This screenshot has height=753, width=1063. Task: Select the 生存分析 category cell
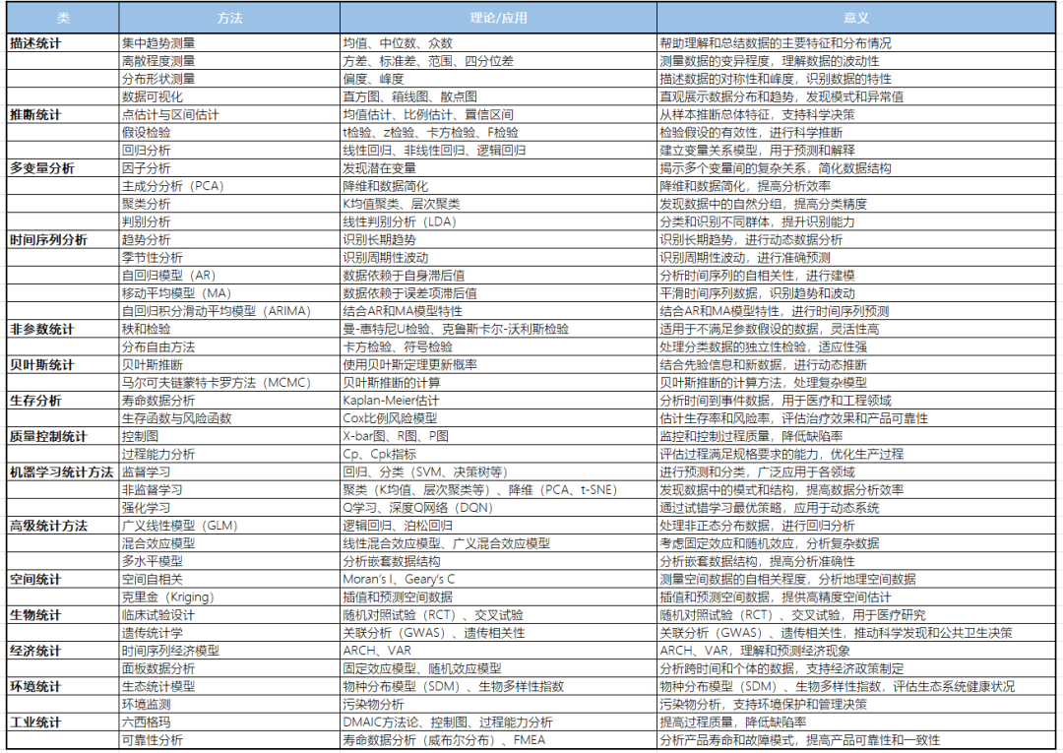point(62,401)
